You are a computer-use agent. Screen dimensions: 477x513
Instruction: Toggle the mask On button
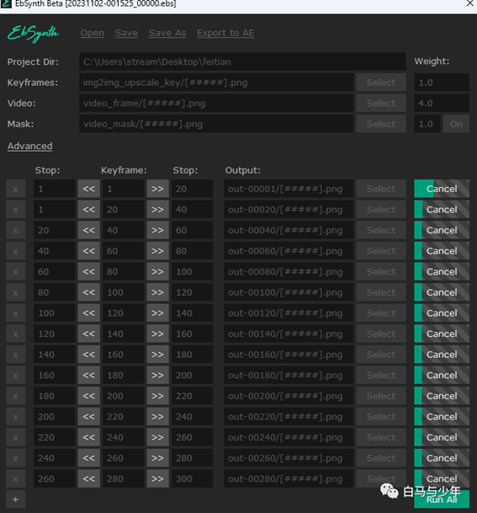point(456,124)
